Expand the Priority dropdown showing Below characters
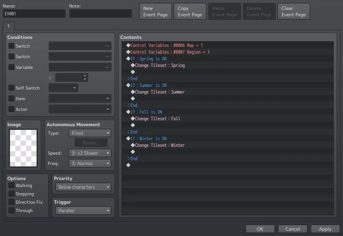The width and height of the screenshot is (343, 236). pos(83,187)
